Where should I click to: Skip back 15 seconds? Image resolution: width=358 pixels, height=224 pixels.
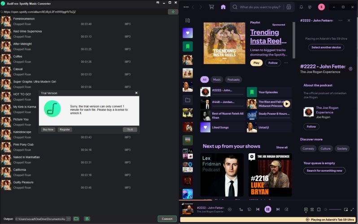pyautogui.click(x=249, y=209)
